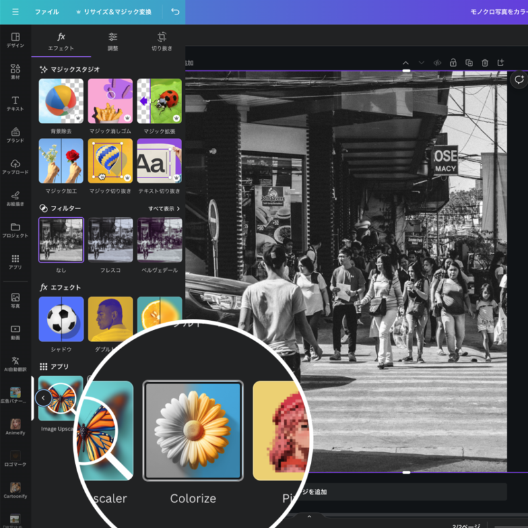Image resolution: width=528 pixels, height=528 pixels.
Task: Open アプリ in the sidebar
Action: point(15,261)
